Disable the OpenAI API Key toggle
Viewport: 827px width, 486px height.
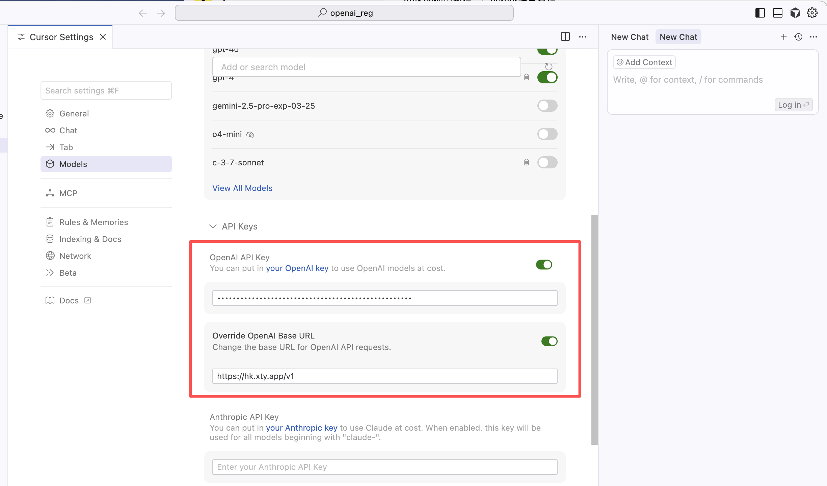pos(544,265)
